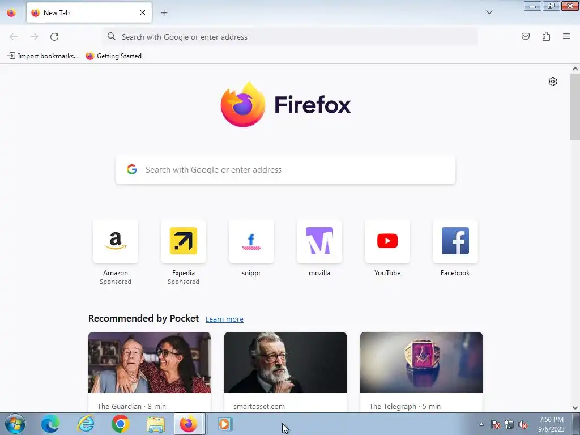Screen dimensions: 580x435
Task: Click the 'Facebook' label under shortcut
Action: 455,273
